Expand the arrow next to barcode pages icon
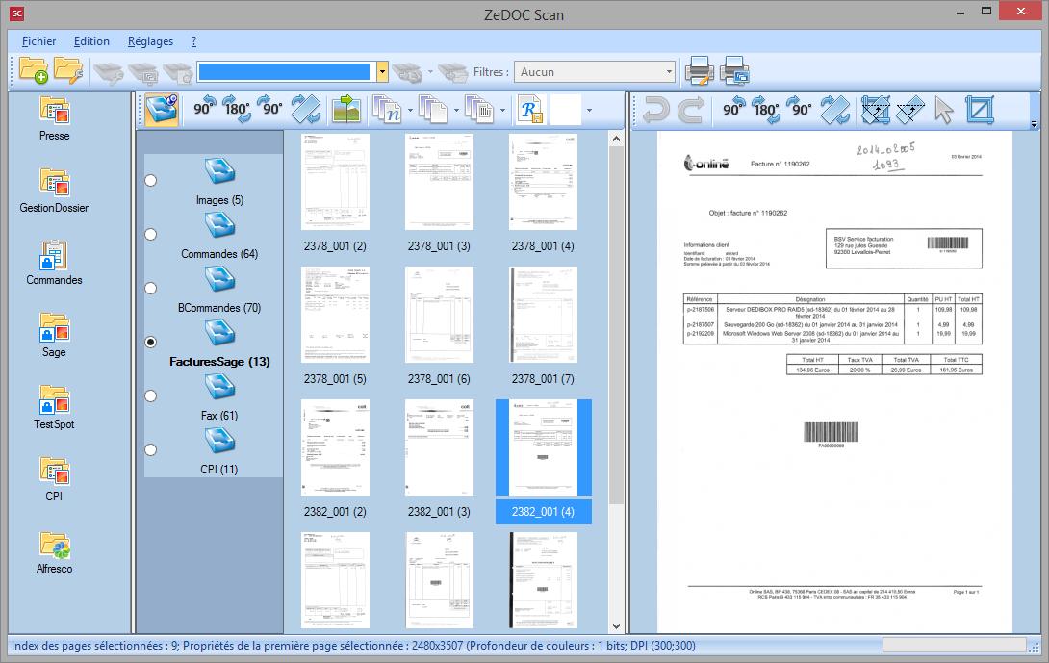Image resolution: width=1049 pixels, height=663 pixels. (x=502, y=111)
